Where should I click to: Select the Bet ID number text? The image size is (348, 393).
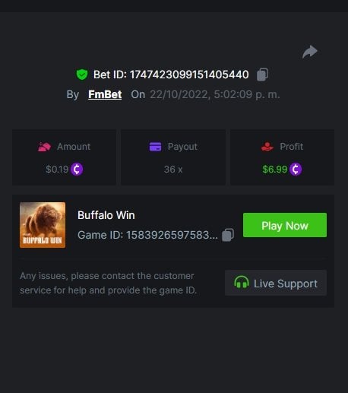click(x=189, y=74)
